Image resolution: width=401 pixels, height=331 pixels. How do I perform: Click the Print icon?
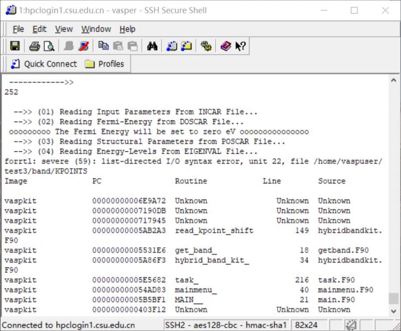tap(34, 46)
